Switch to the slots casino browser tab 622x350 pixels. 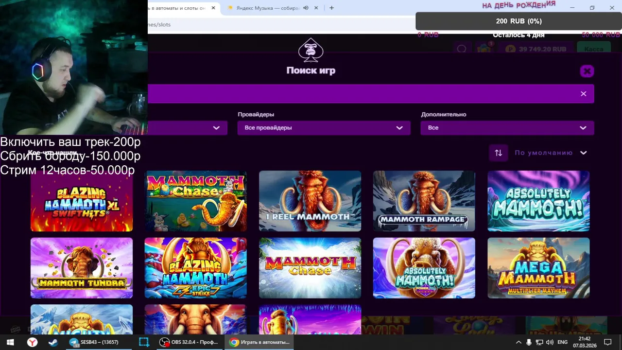[x=183, y=8]
